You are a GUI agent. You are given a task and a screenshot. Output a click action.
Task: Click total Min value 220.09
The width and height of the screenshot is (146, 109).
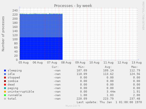[x=82, y=99]
